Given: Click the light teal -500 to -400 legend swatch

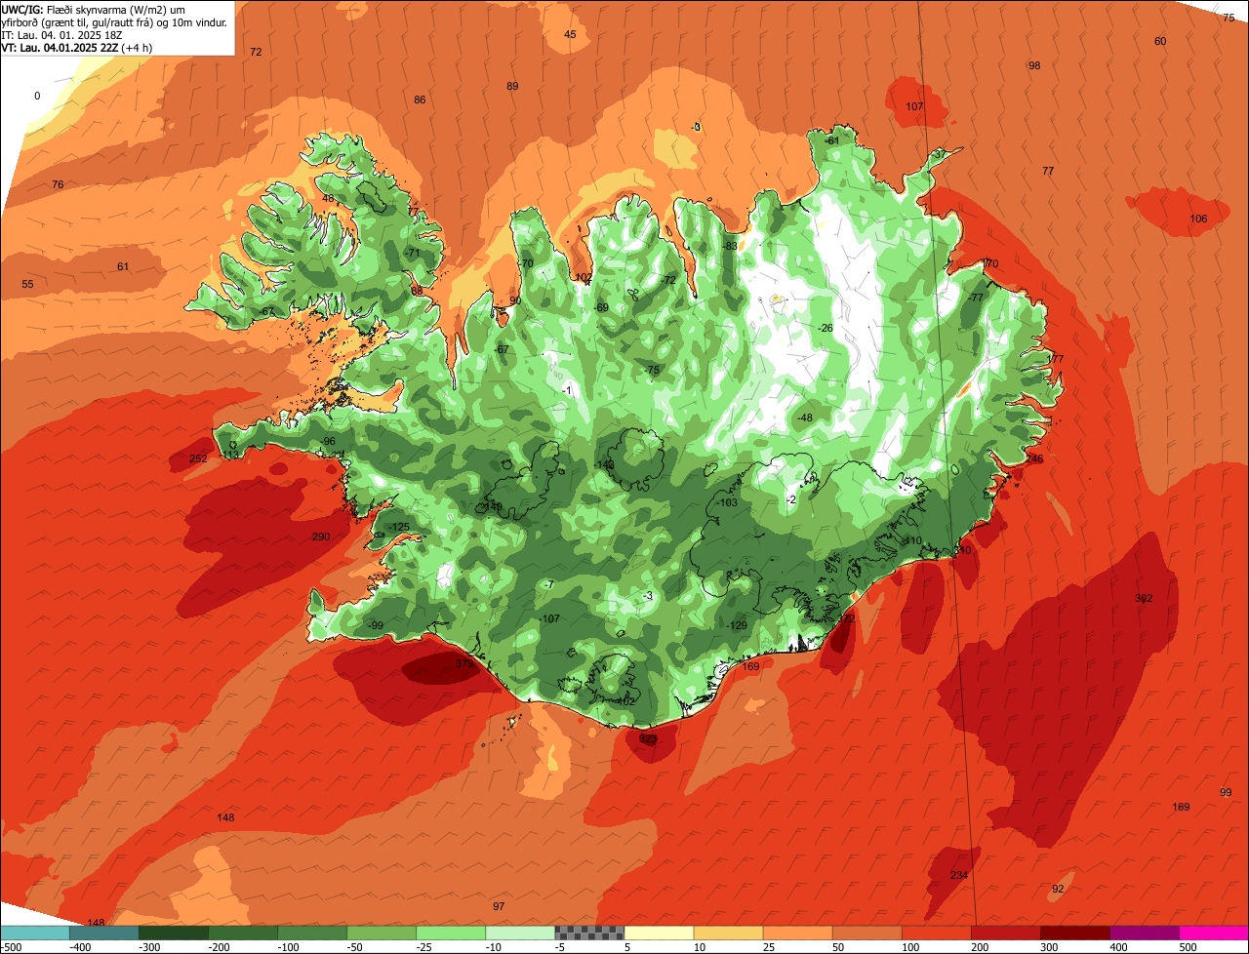Looking at the screenshot, I should [x=34, y=933].
